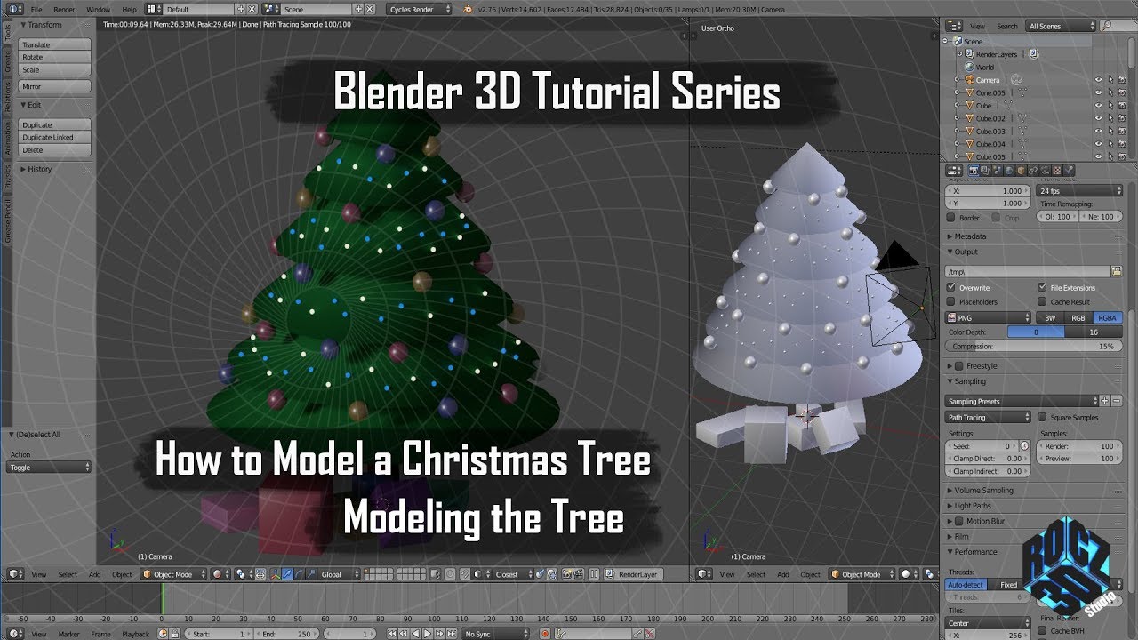Screen dimensions: 1138x640
Task: Toggle visibility eye of Camera object
Action: point(1098,80)
